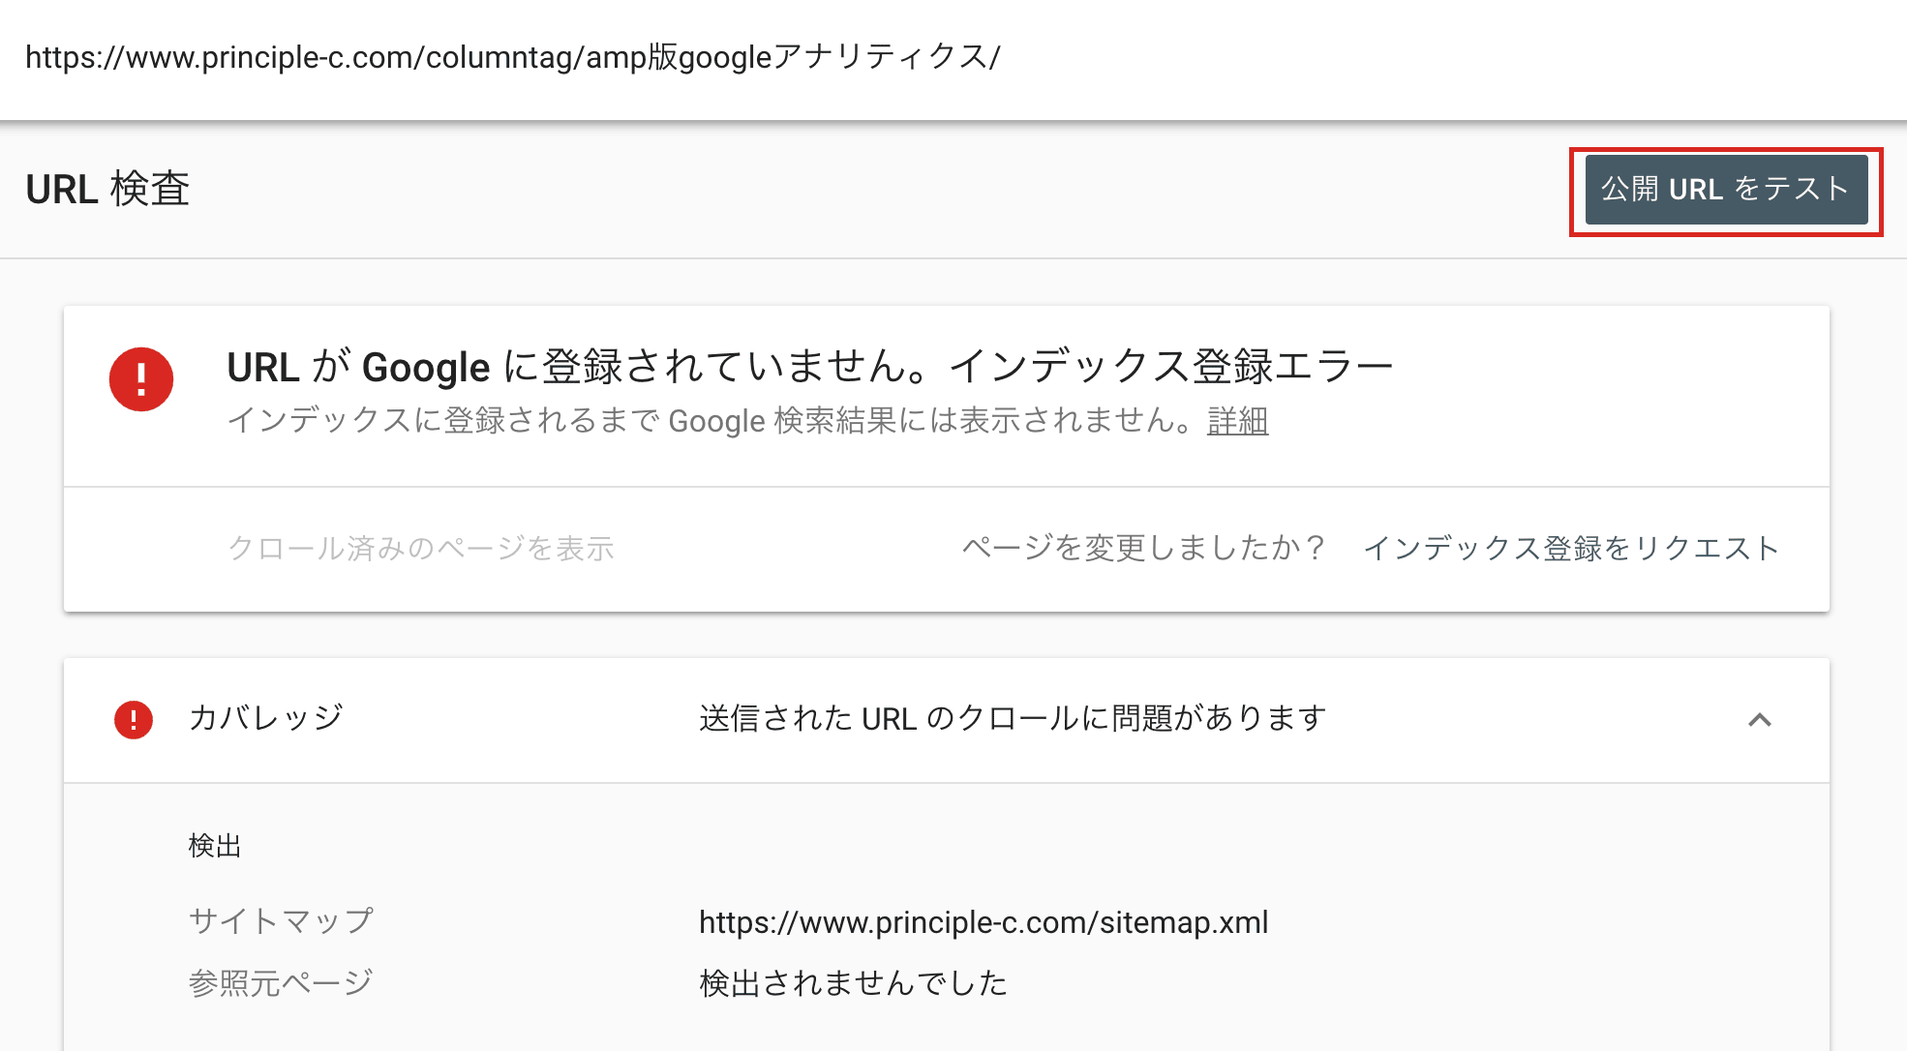1907x1051 pixels.
Task: Click the URL 検査 page title
Action: 107,189
